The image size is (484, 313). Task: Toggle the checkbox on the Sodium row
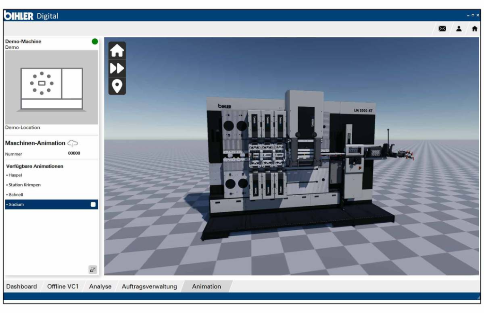coord(93,205)
